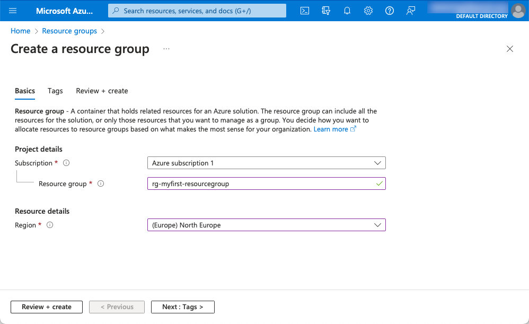
Task: Switch to the Tags tab
Action: (55, 91)
